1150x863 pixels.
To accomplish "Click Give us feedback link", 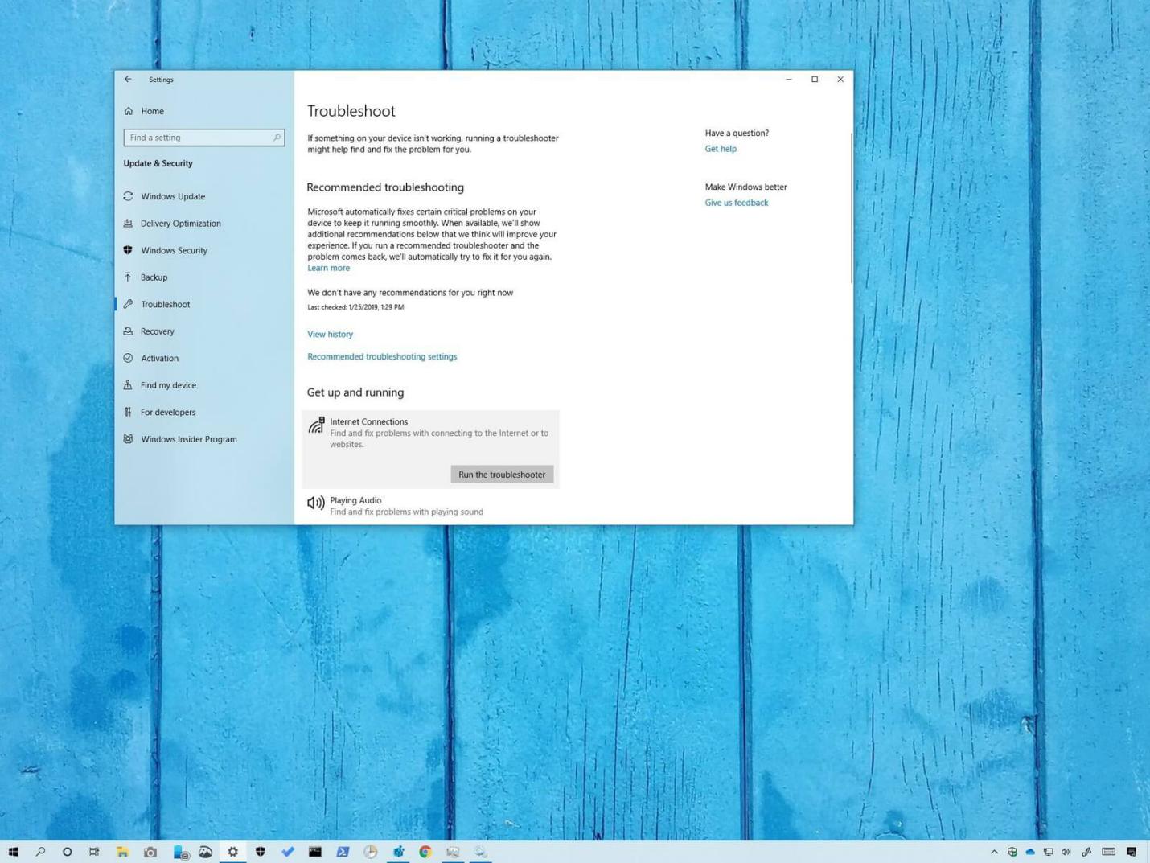I will pos(737,203).
